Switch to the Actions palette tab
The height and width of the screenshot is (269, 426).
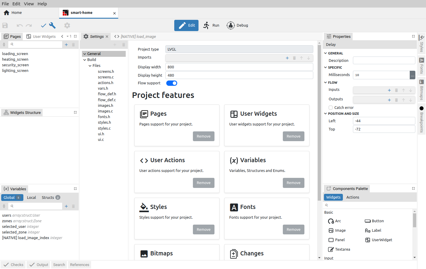[x=353, y=197]
